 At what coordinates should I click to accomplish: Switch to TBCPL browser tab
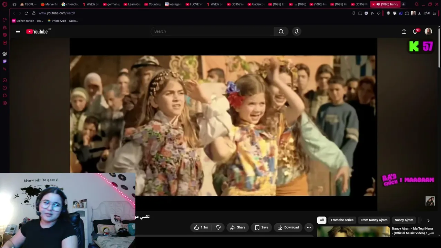[28, 4]
